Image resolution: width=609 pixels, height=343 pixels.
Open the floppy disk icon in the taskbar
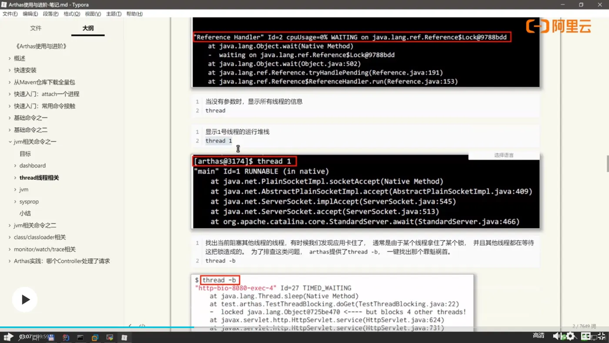point(51,337)
